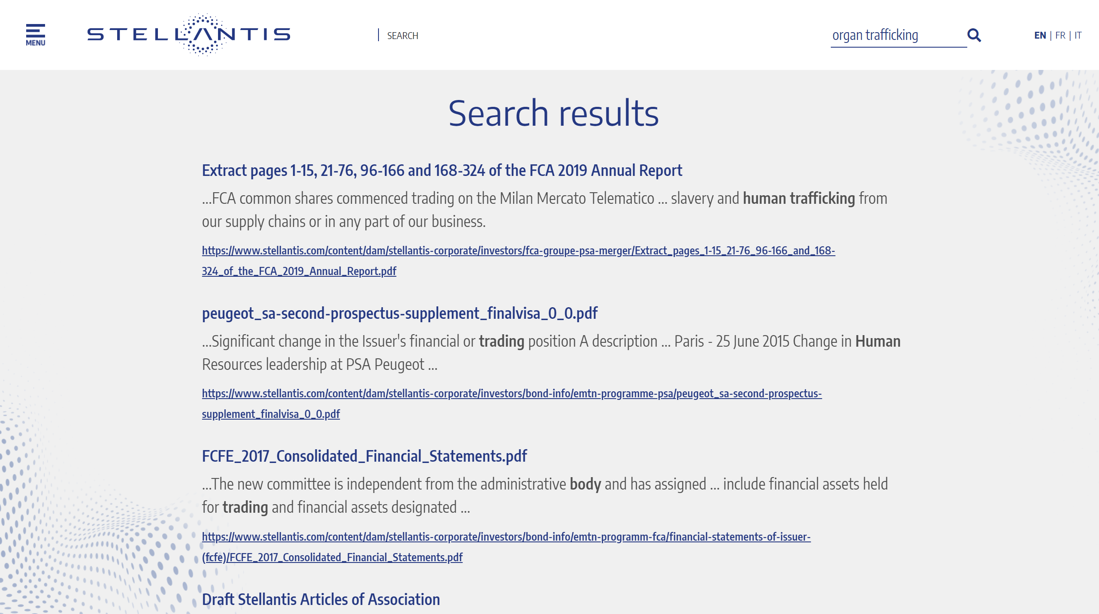Switch language to IT
The width and height of the screenshot is (1099, 614).
pyautogui.click(x=1078, y=35)
